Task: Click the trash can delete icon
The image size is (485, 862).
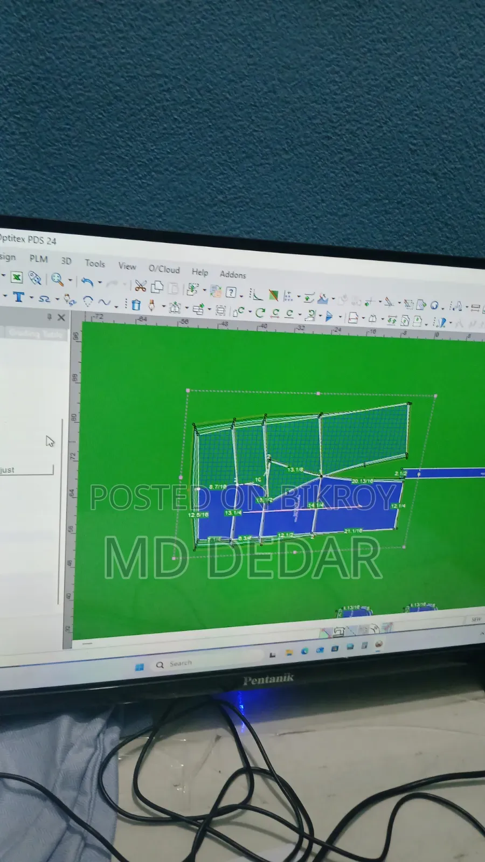Action: point(136,305)
